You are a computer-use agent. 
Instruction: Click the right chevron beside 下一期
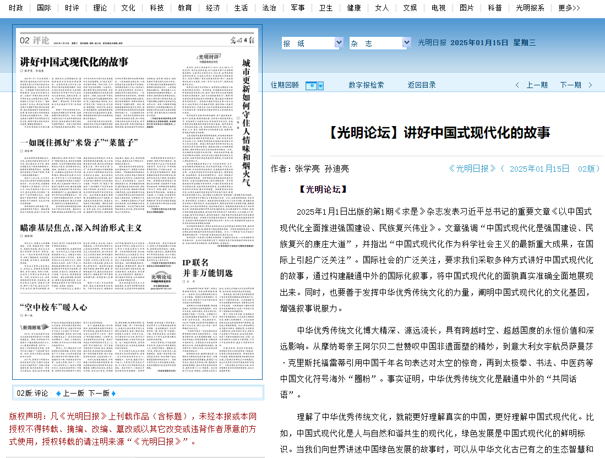590,85
